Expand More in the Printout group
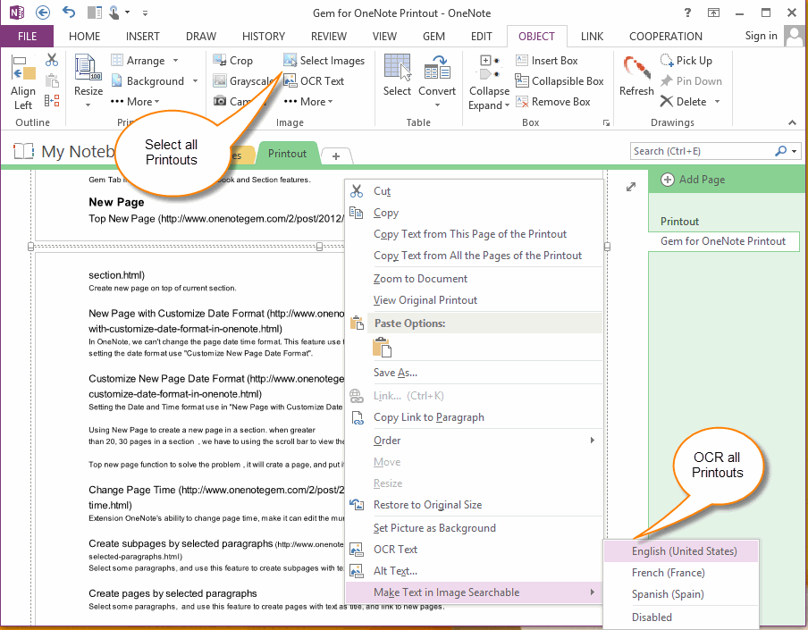Image resolution: width=808 pixels, height=630 pixels. tap(134, 102)
